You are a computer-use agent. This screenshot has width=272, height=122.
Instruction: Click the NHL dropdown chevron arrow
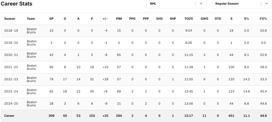[201, 4]
